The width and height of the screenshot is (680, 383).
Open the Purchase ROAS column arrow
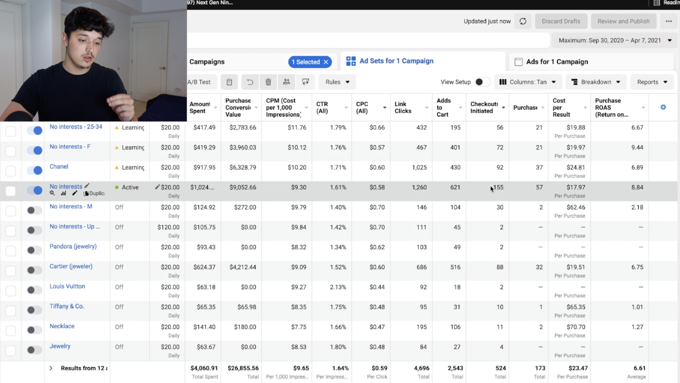(643, 108)
